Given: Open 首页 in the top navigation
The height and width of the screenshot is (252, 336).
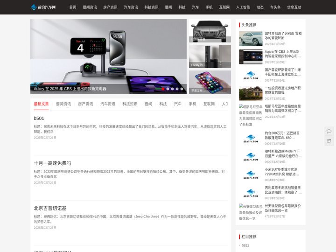Looking at the screenshot, I should (73, 7).
